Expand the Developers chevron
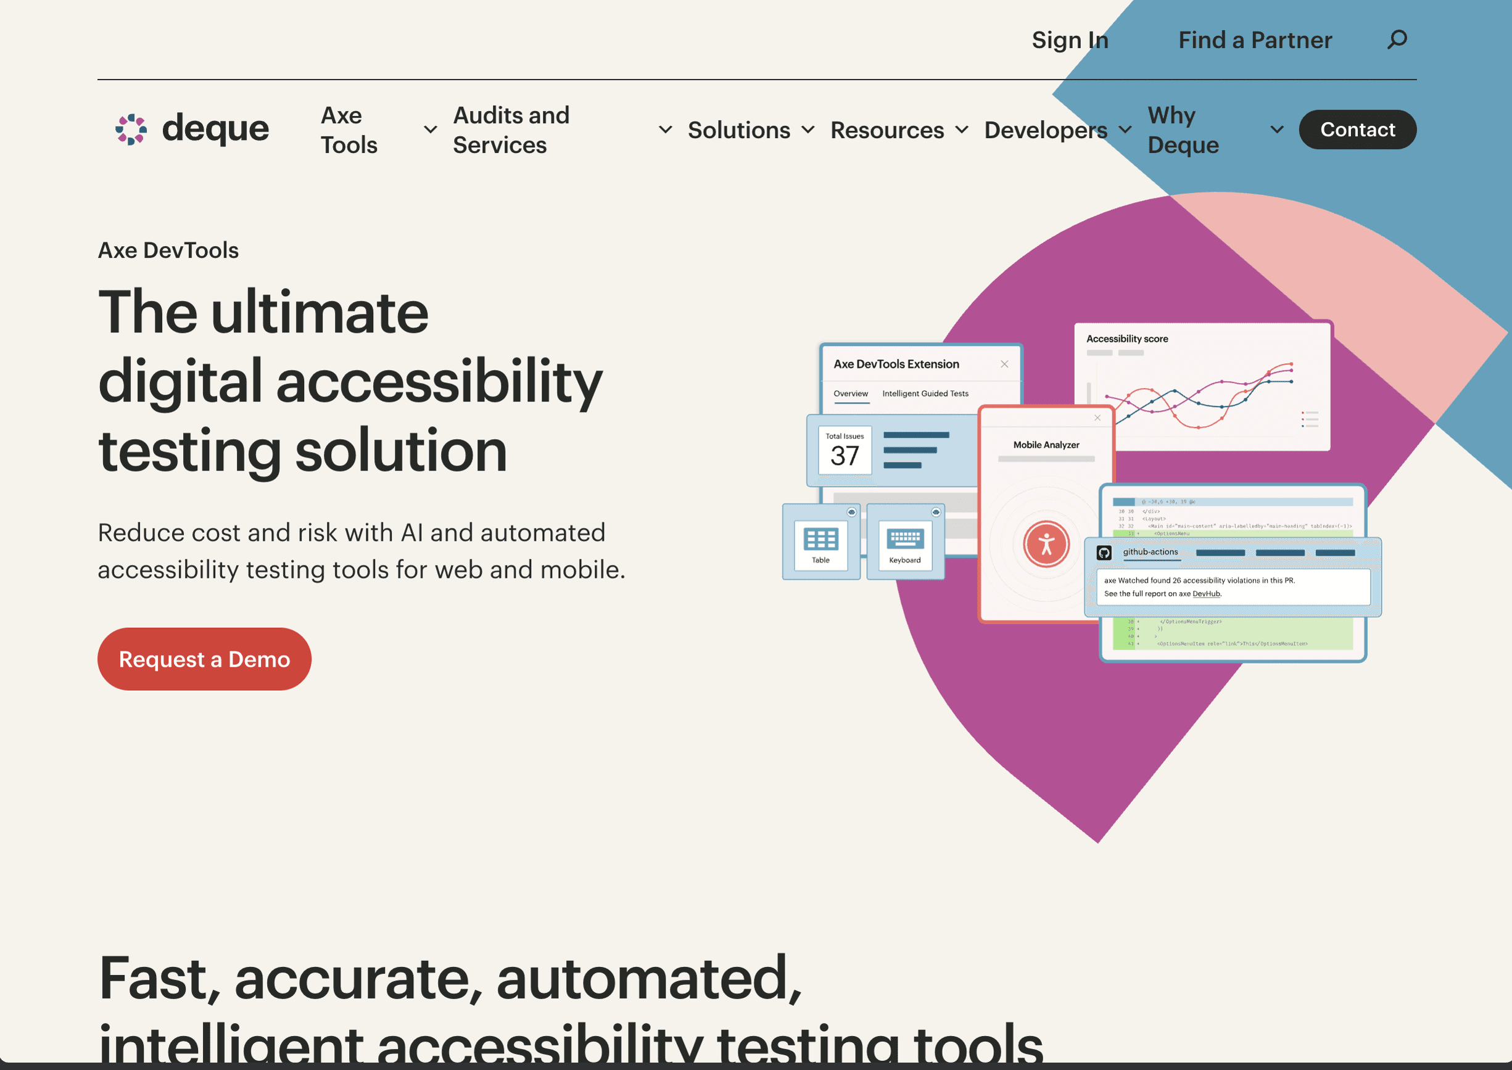1512x1070 pixels. (1126, 130)
